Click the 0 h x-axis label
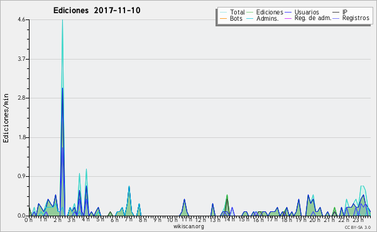The image size is (377, 232). tap(29, 220)
